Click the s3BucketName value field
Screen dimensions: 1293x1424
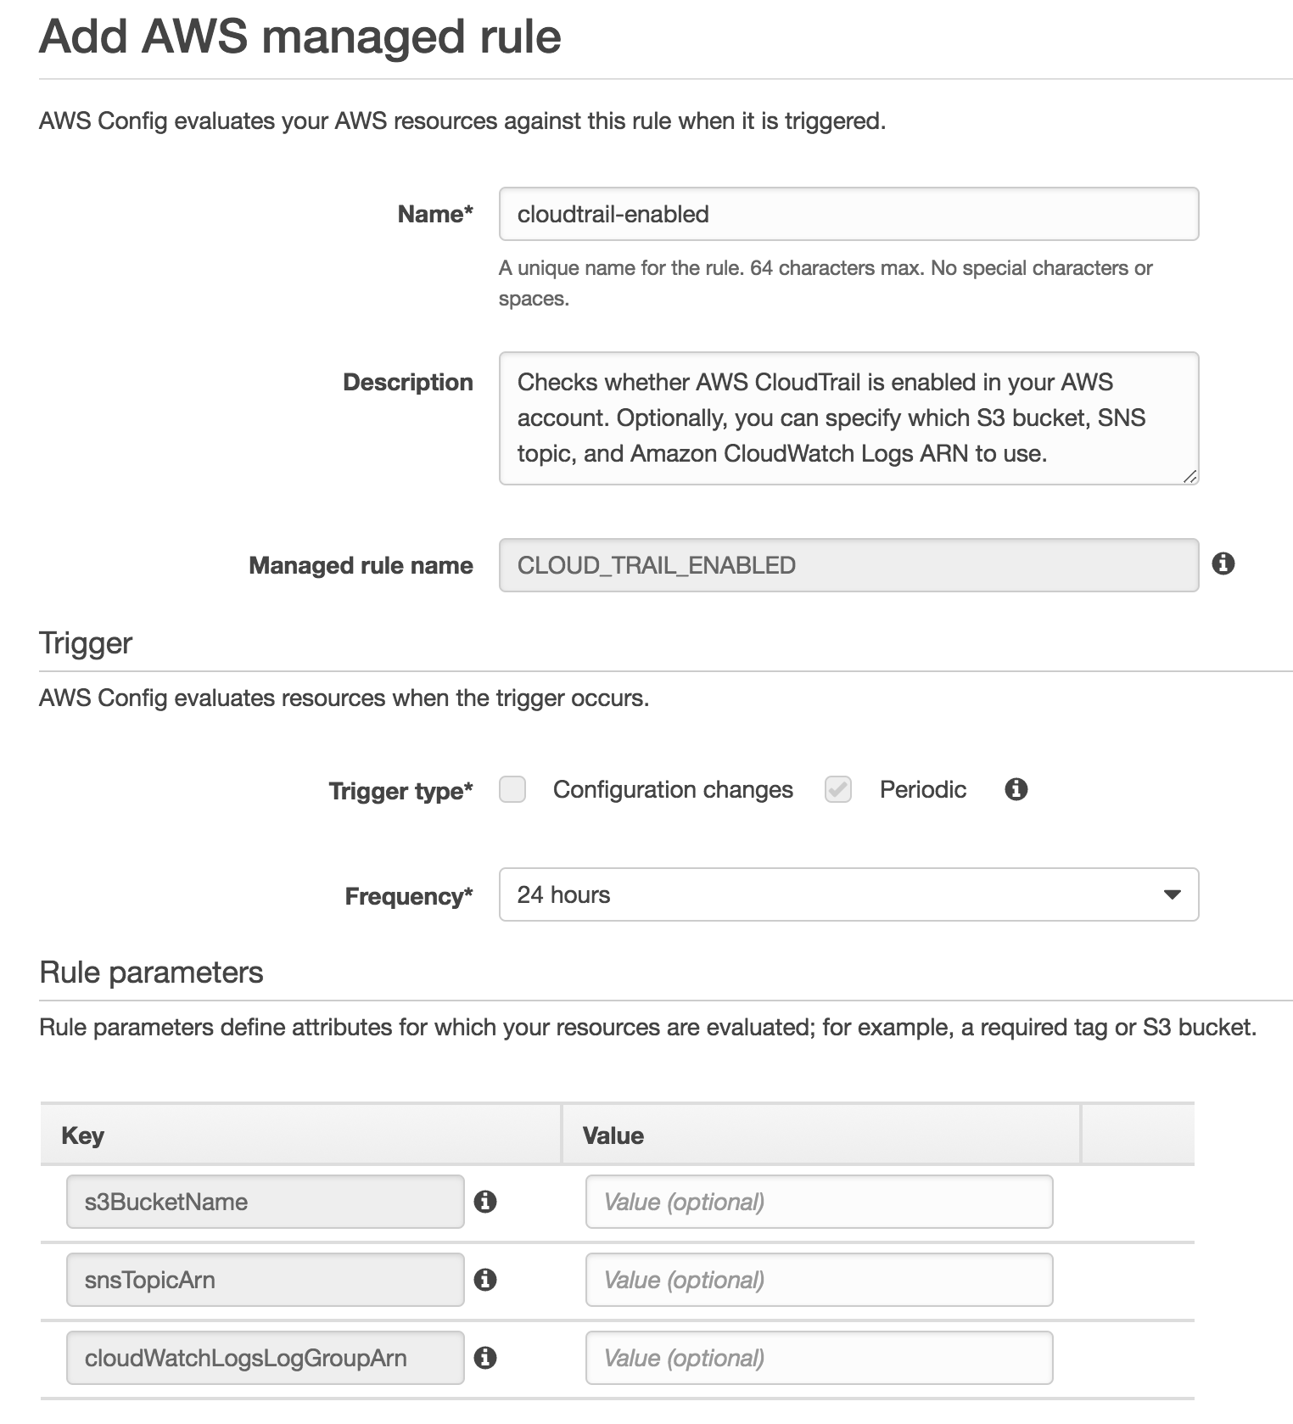(x=819, y=1202)
